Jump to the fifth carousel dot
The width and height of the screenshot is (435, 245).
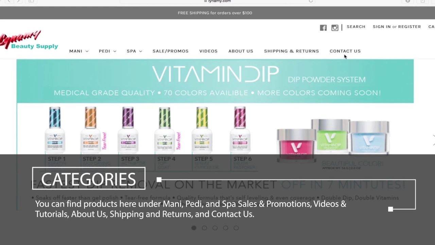236,228
